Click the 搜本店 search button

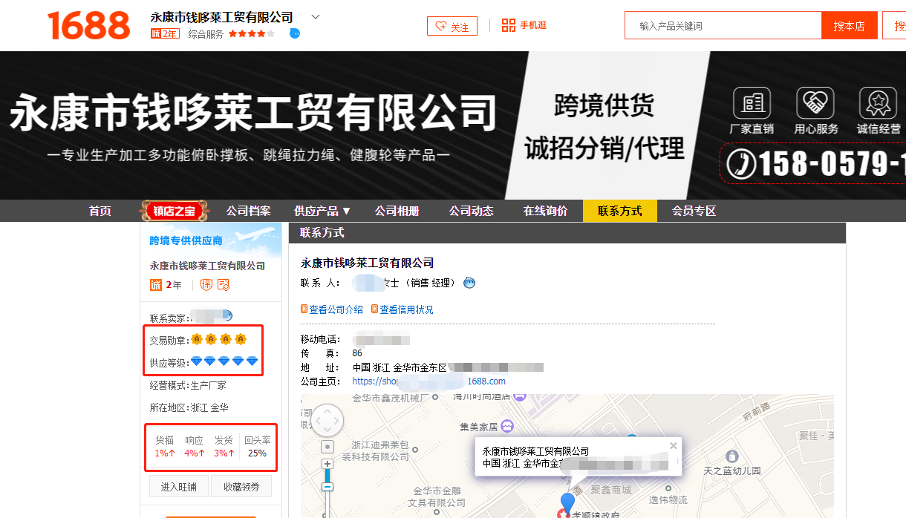coord(849,25)
